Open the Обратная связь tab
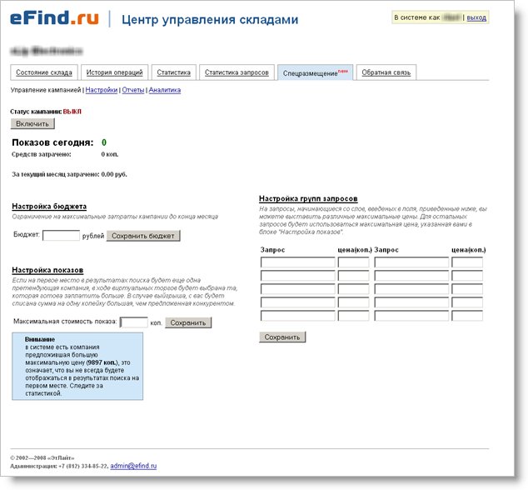Image resolution: width=528 pixels, height=490 pixels. (386, 72)
